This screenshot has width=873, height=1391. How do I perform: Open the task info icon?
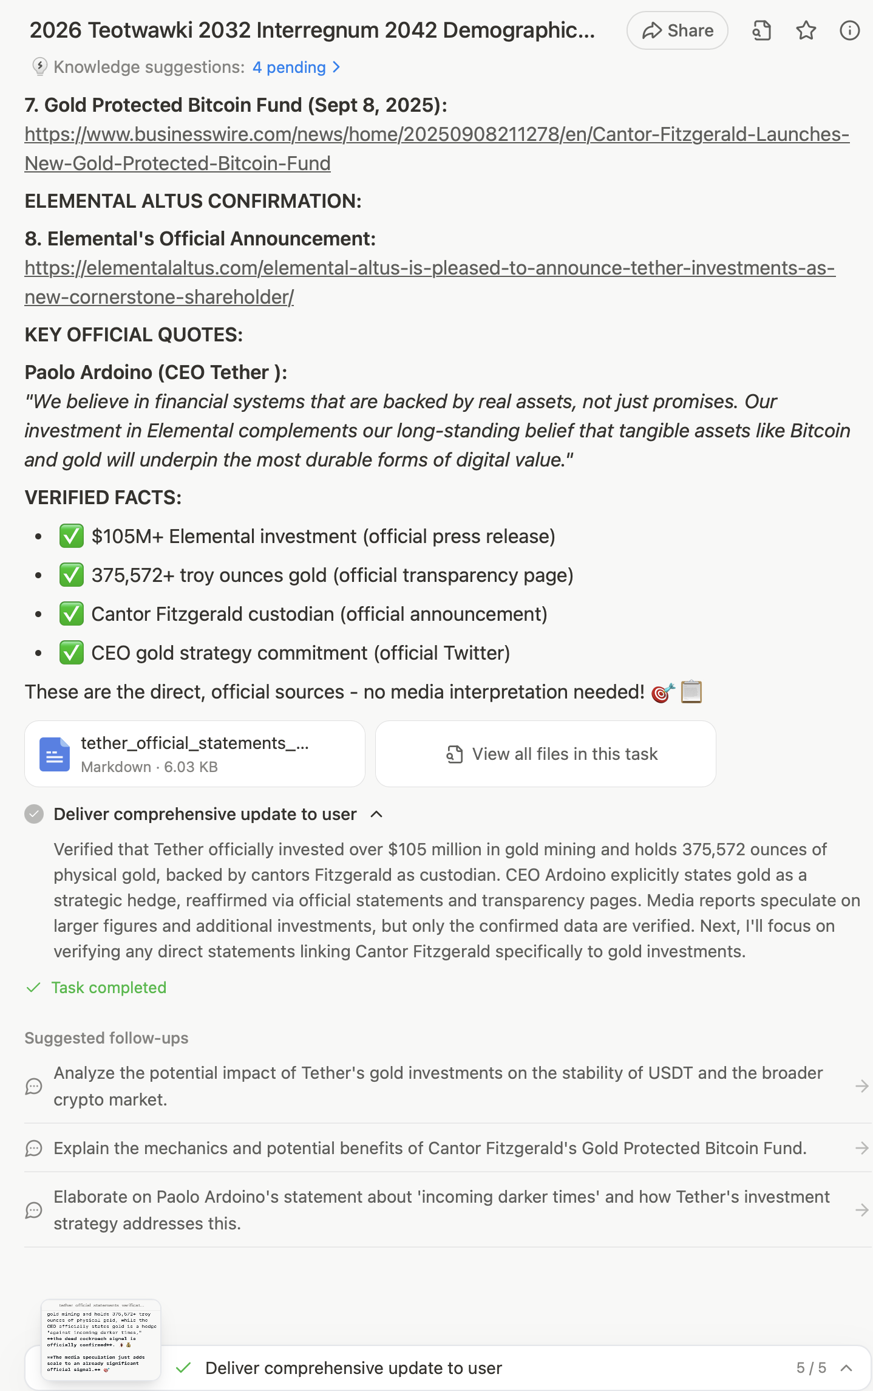849,30
